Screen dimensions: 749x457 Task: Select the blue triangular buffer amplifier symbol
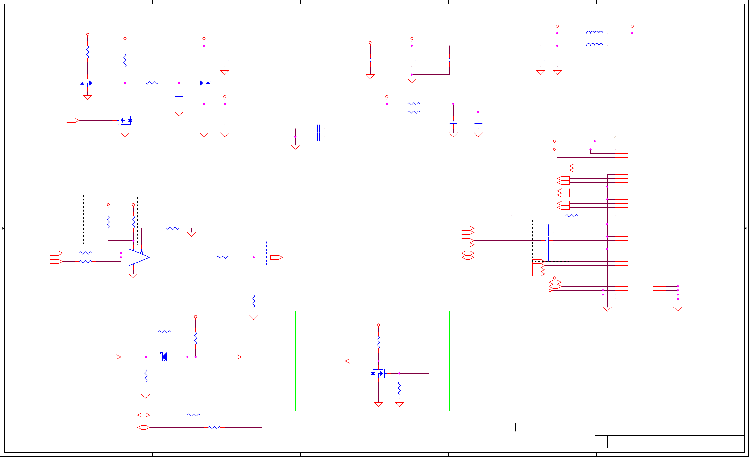[x=138, y=257]
